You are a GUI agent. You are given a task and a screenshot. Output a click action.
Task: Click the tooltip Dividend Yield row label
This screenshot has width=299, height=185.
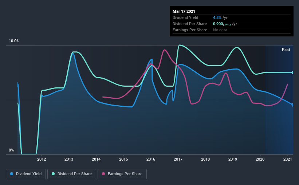click(185, 17)
